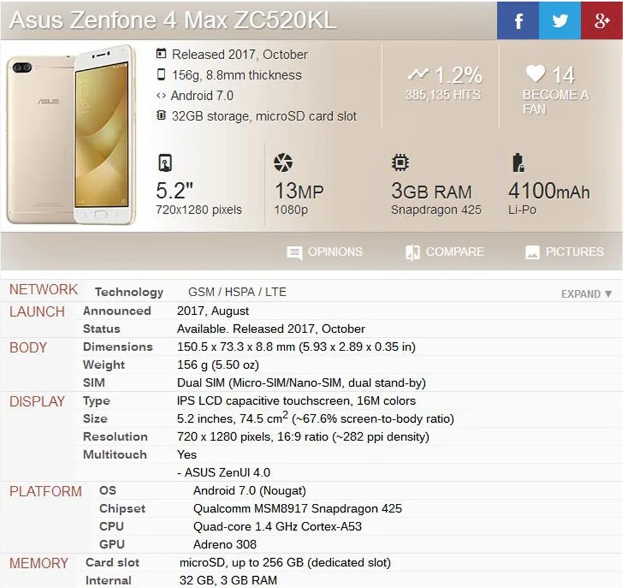Click the Chipset spec label
Image resolution: width=623 pixels, height=588 pixels.
click(122, 508)
